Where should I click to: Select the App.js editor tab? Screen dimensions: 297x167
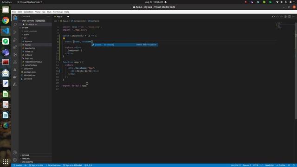[62, 17]
